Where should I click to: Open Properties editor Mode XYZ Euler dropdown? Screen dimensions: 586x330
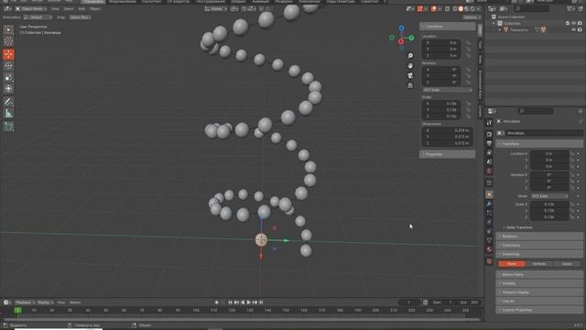tap(549, 196)
